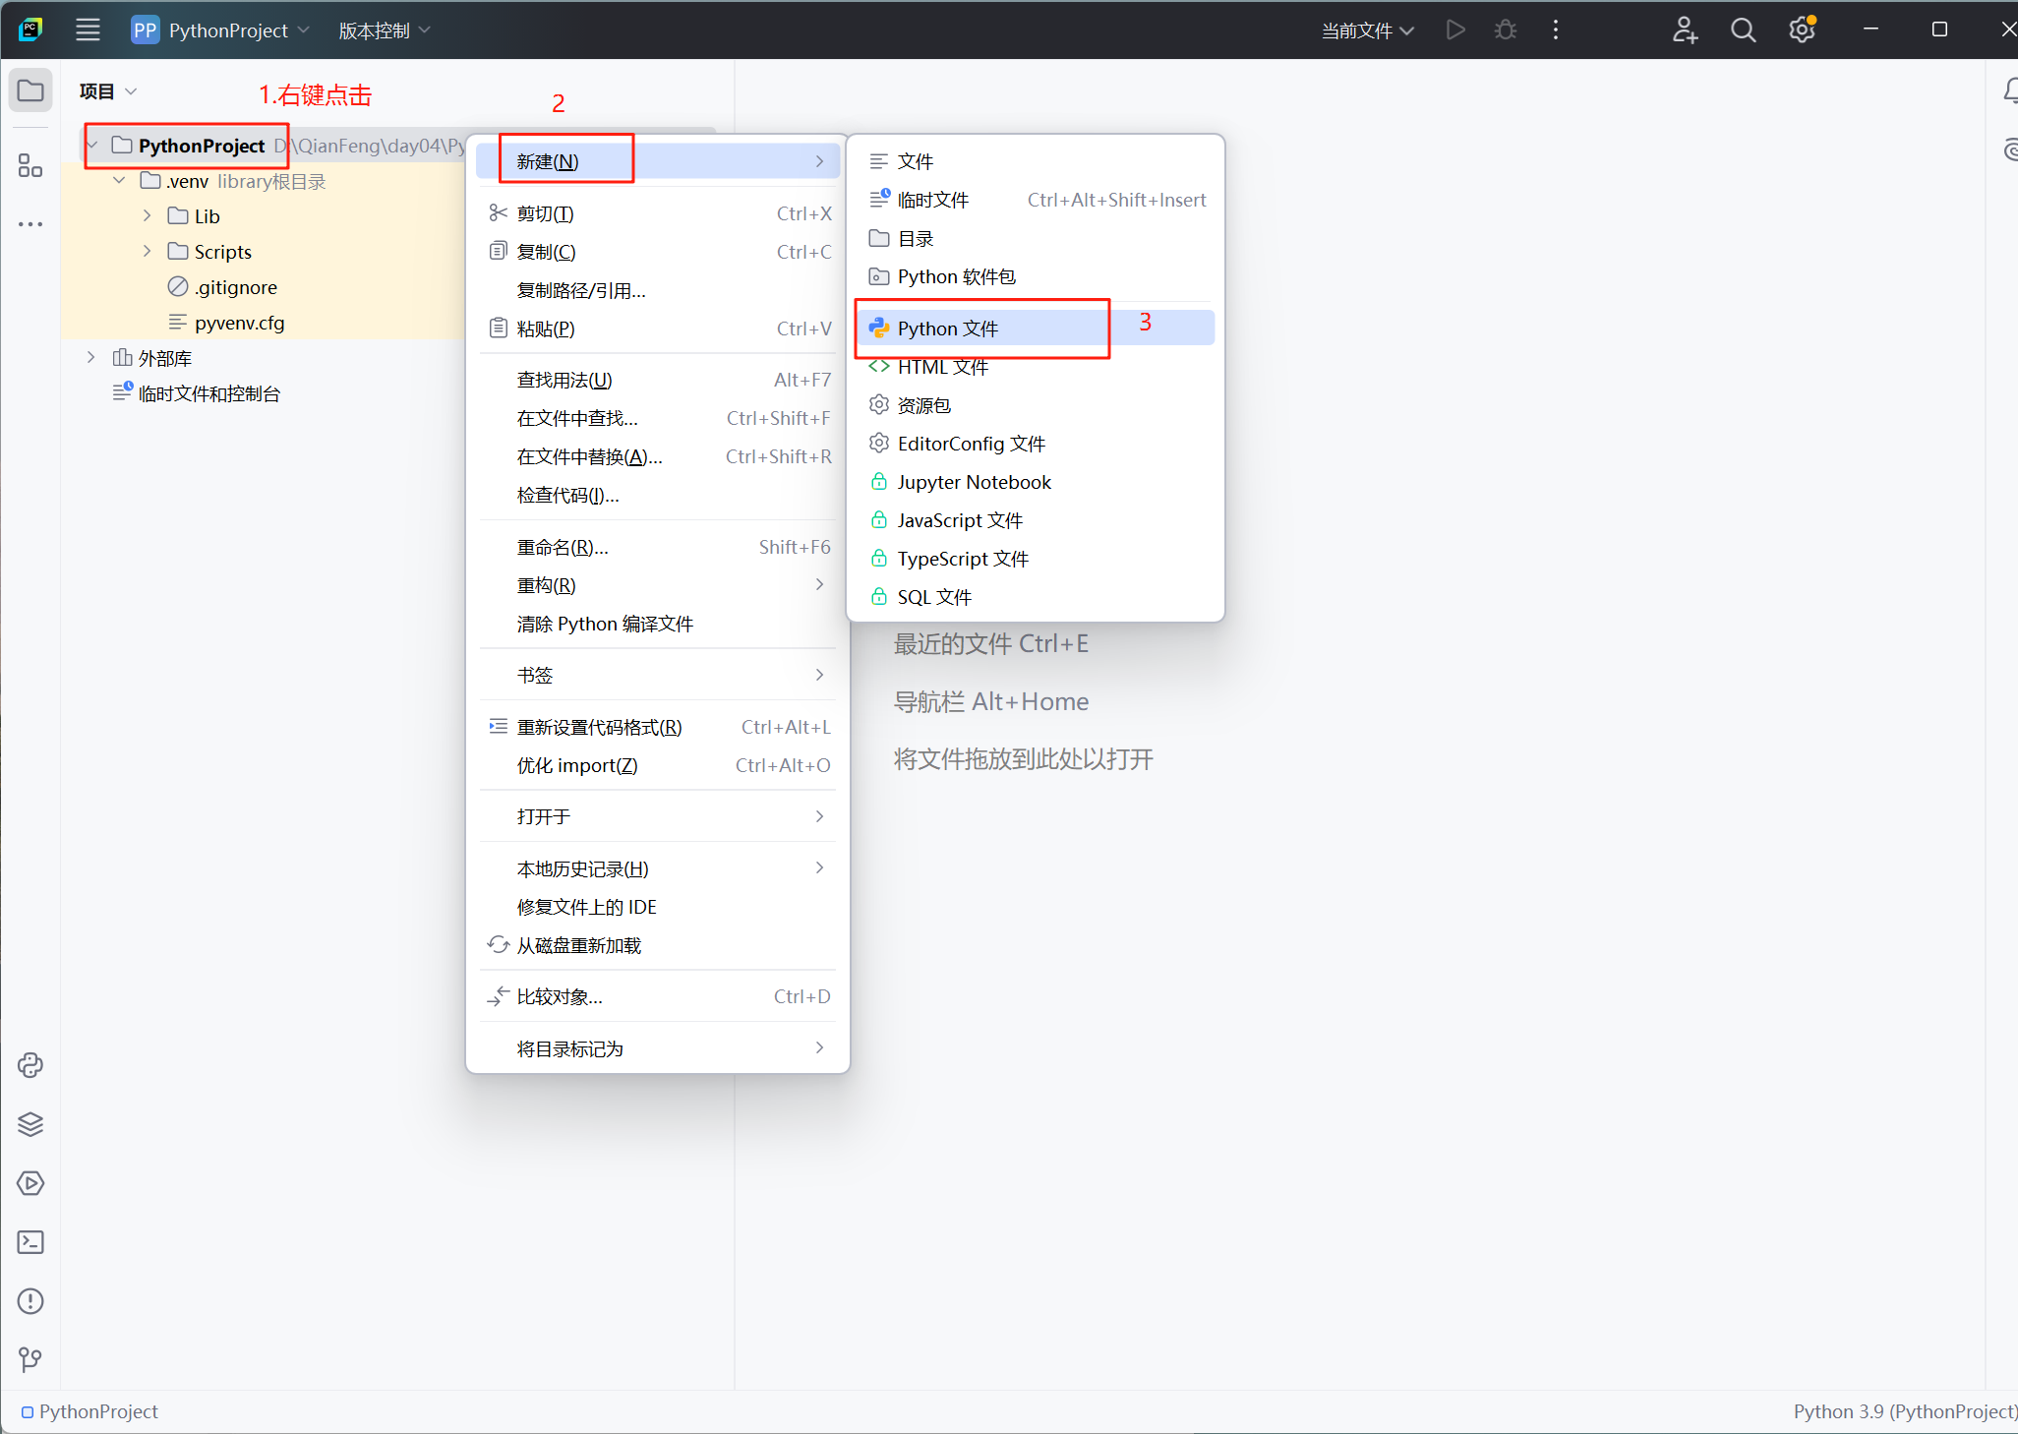Open the Terminal tool window icon
Image resolution: width=2018 pixels, height=1434 pixels.
pos(30,1242)
